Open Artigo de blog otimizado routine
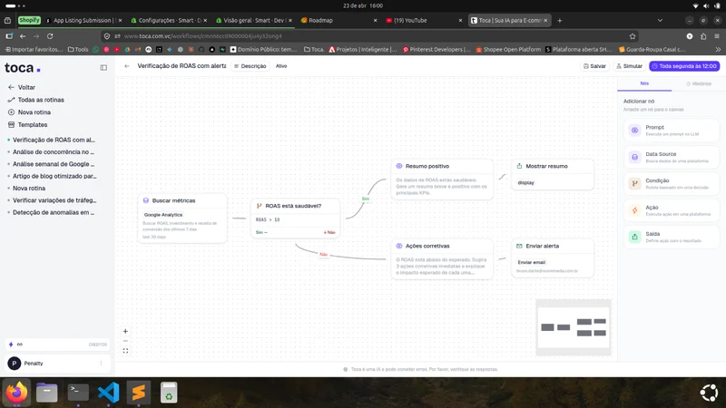Image resolution: width=726 pixels, height=408 pixels. [54, 176]
